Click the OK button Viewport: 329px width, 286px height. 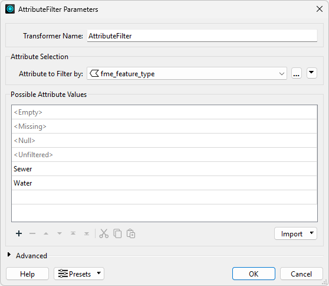click(254, 274)
